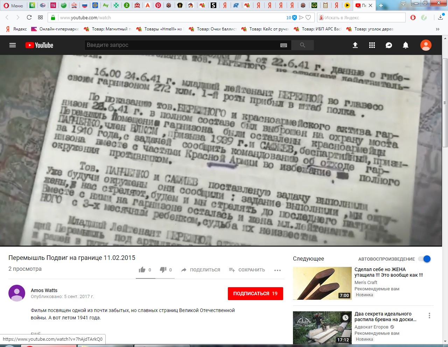Open the YouTube apps grid

point(372,45)
